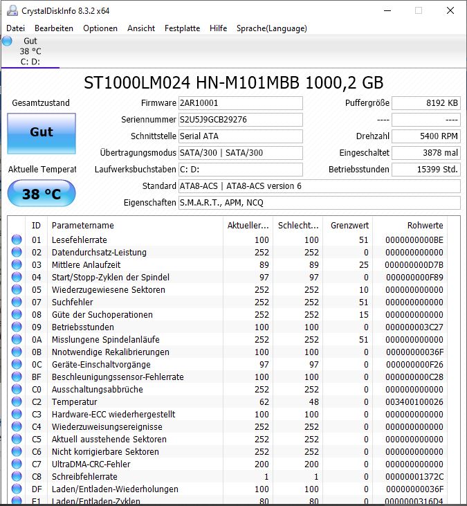Click the Betriebsstunden value 15399 Std.
The image size is (467, 506).
tap(426, 170)
